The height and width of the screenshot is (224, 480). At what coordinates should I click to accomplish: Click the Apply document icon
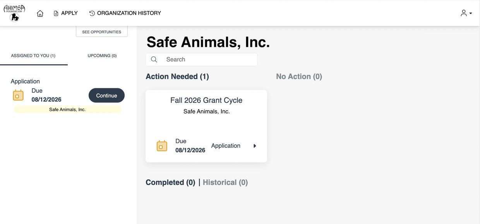(56, 13)
